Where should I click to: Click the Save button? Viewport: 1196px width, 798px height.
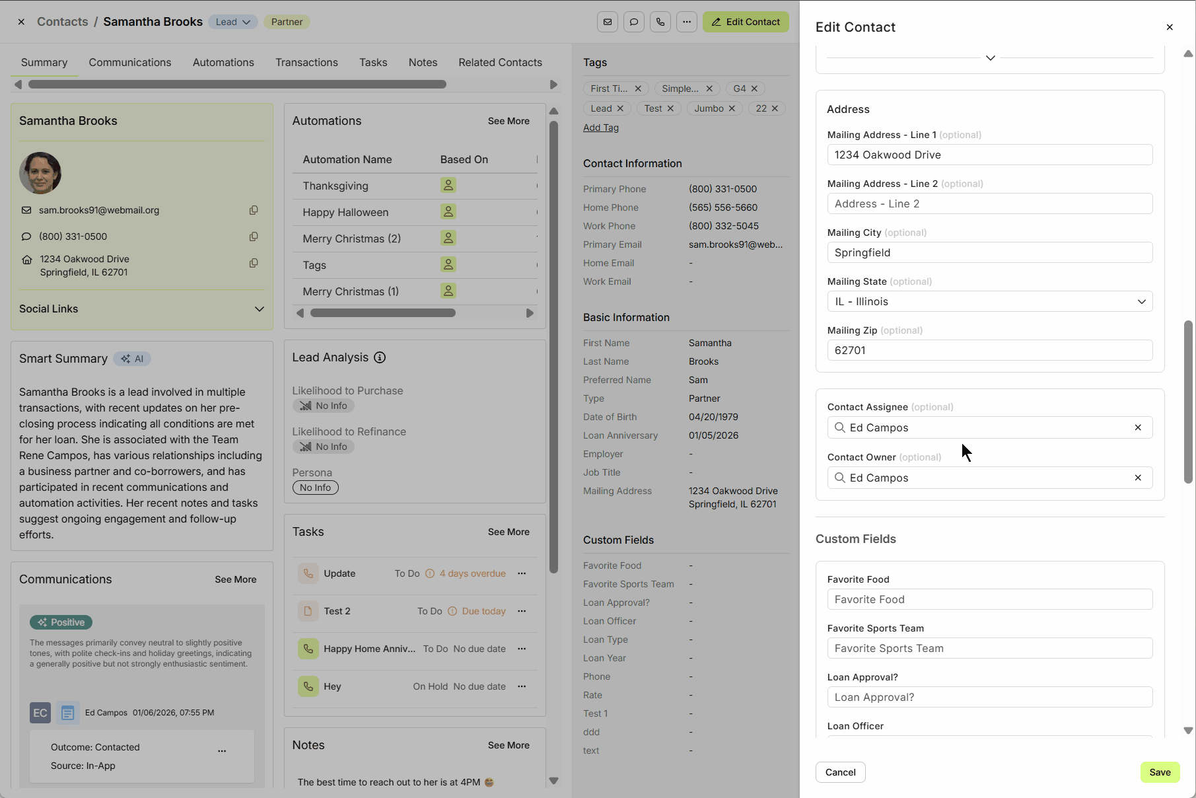tap(1160, 772)
